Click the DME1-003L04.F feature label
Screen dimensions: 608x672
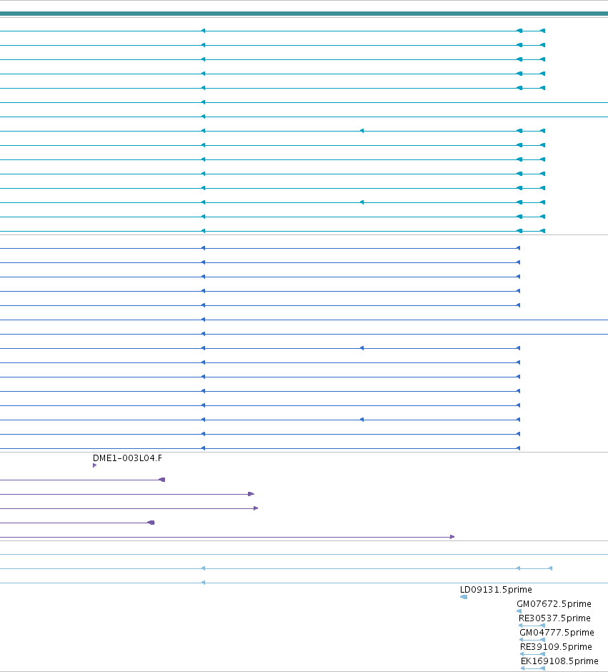point(127,458)
